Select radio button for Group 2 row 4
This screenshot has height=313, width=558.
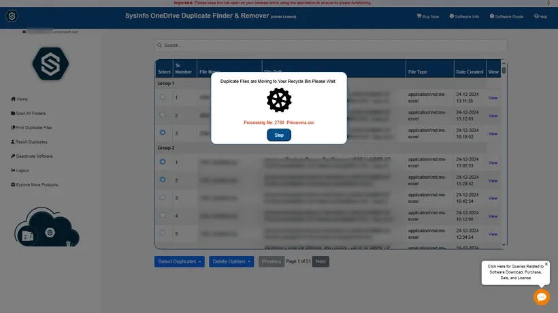click(x=163, y=215)
